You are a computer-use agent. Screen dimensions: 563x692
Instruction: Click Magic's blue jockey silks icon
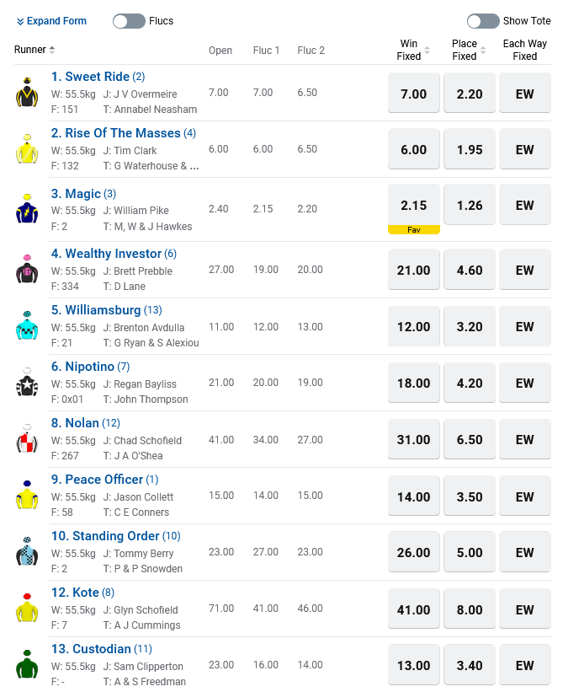coord(27,209)
